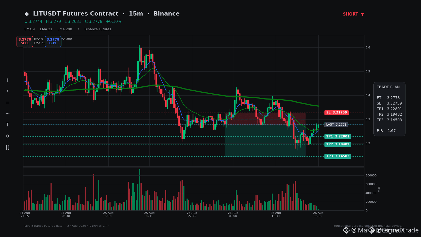Click the 25 Aug 10:00 time label

click(108, 215)
